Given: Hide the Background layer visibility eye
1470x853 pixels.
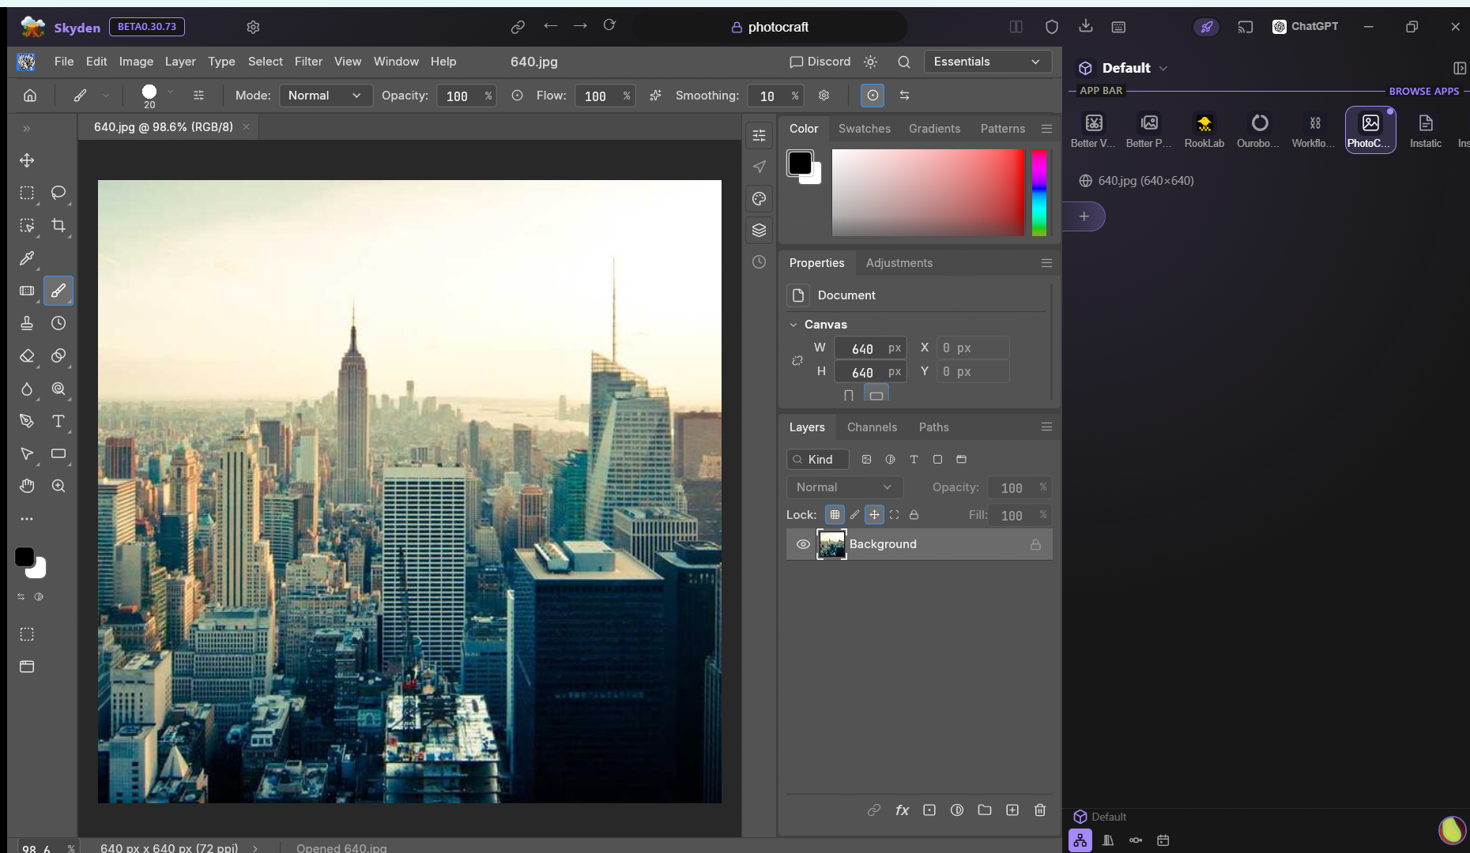Looking at the screenshot, I should click(x=803, y=544).
